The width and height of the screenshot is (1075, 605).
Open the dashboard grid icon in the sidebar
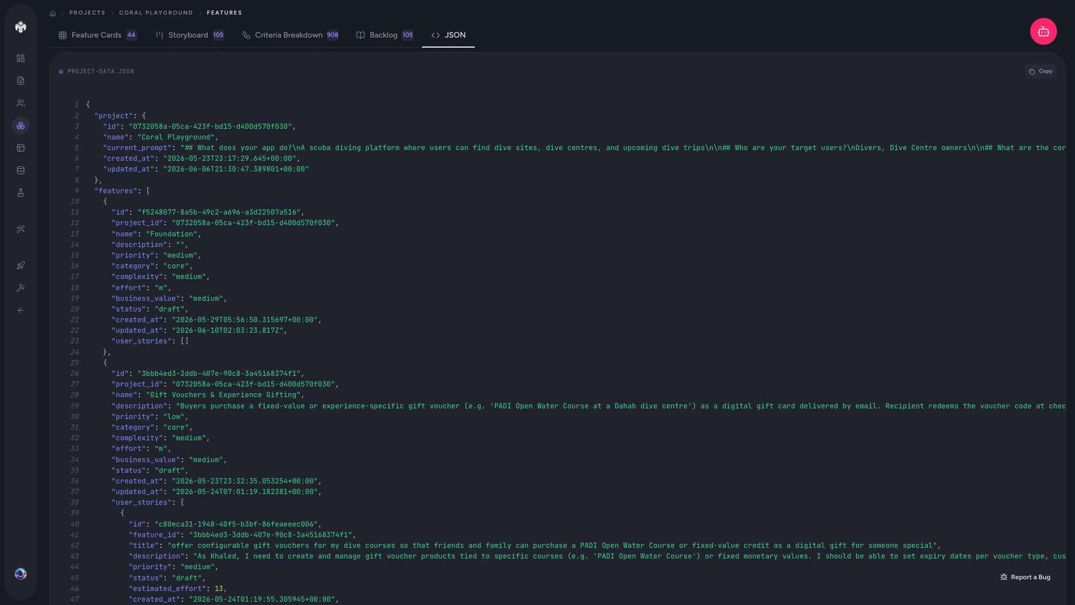coord(21,58)
